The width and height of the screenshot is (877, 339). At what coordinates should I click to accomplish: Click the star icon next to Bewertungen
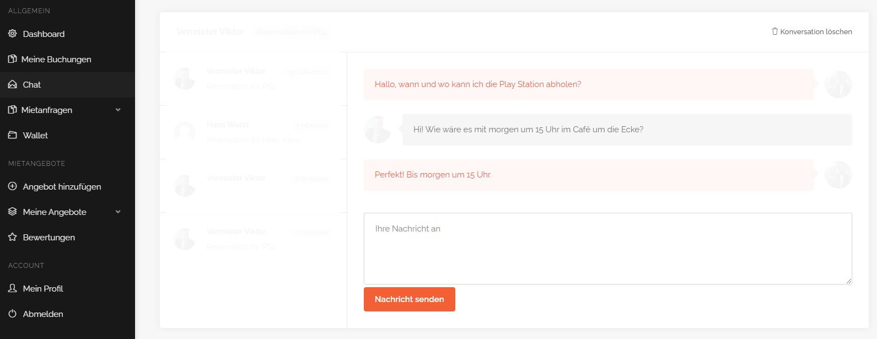tap(13, 237)
